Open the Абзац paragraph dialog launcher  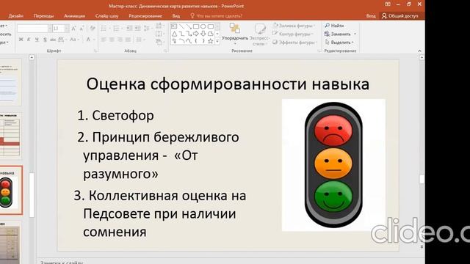pos(165,51)
